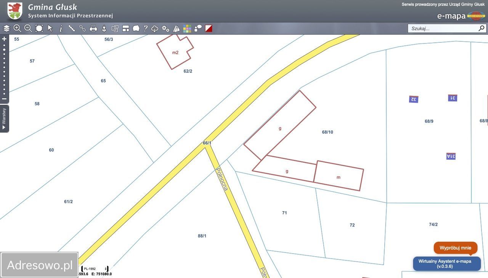Screen dimensions: 488x278
Task: Click parcel label 62/2
Action: (188, 71)
